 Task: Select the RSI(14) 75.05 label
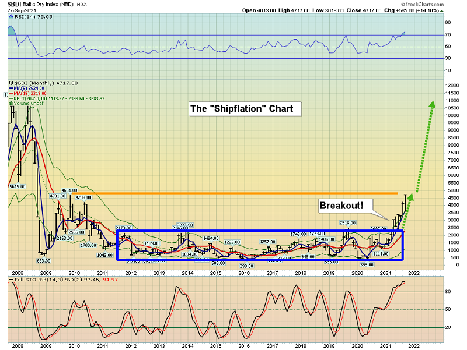click(33, 17)
